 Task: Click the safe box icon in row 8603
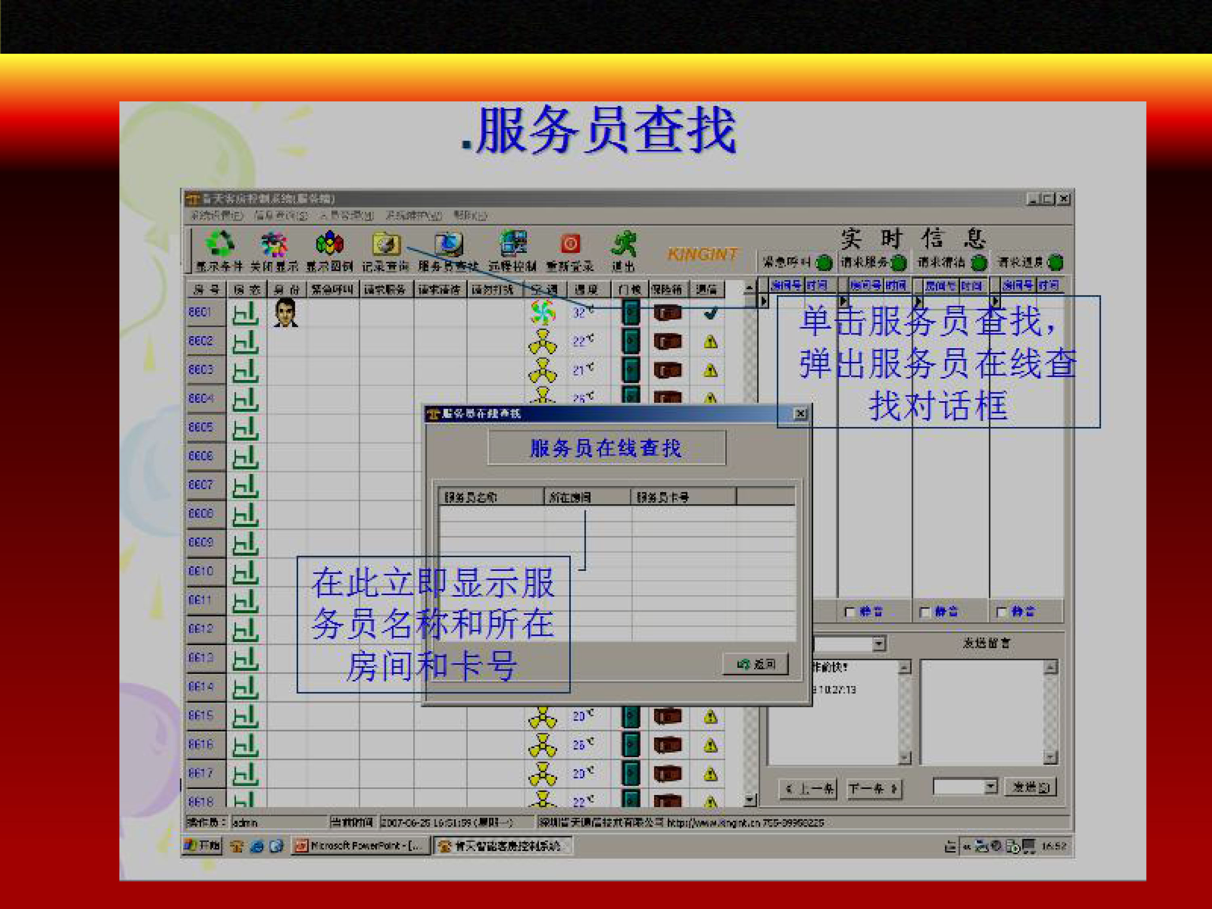(667, 371)
